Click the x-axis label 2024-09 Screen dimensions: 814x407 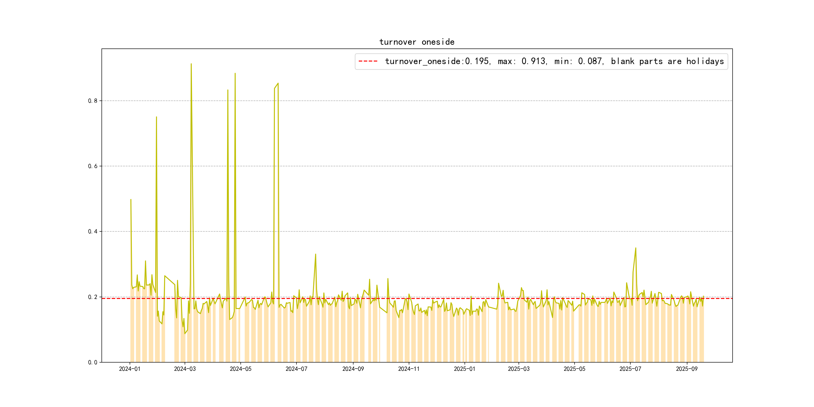coord(353,369)
